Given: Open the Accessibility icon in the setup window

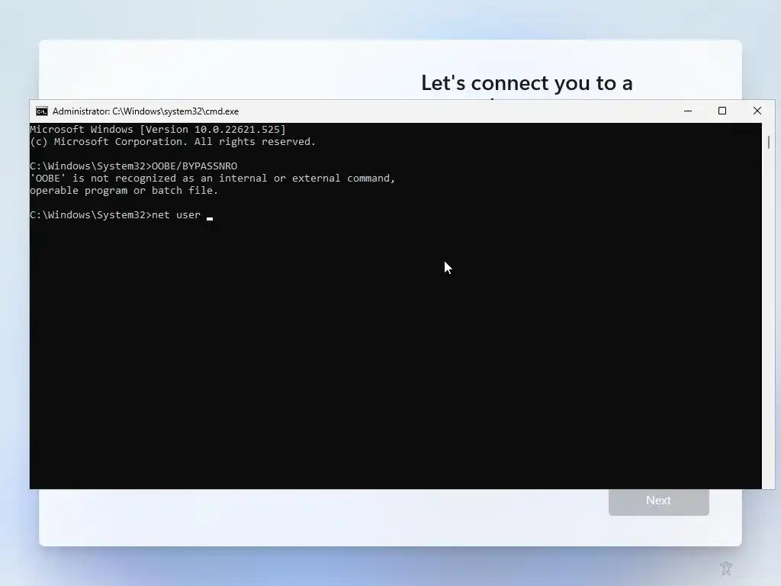Looking at the screenshot, I should click(x=726, y=568).
